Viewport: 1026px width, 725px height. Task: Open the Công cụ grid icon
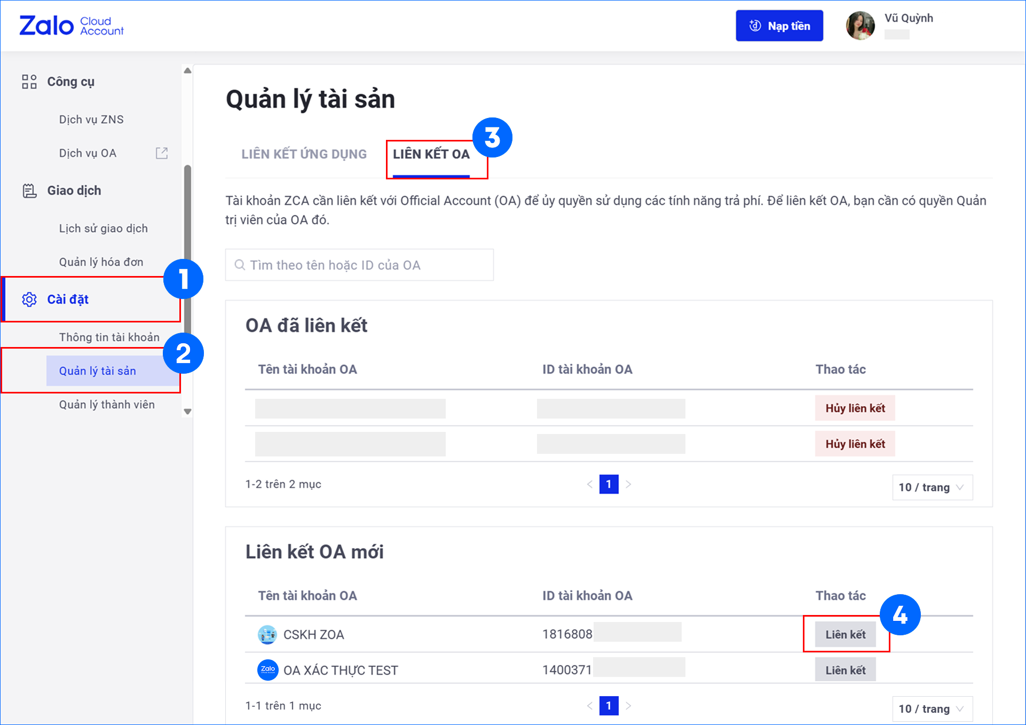[29, 82]
